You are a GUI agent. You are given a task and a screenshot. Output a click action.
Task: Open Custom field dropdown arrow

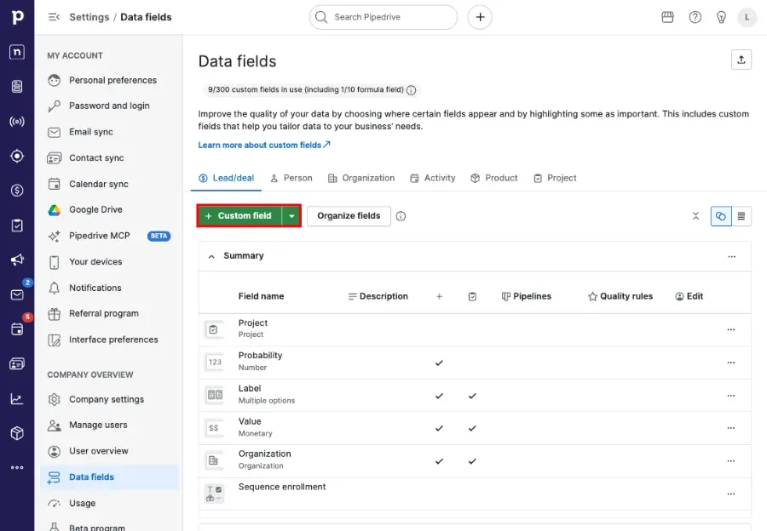[x=291, y=216]
